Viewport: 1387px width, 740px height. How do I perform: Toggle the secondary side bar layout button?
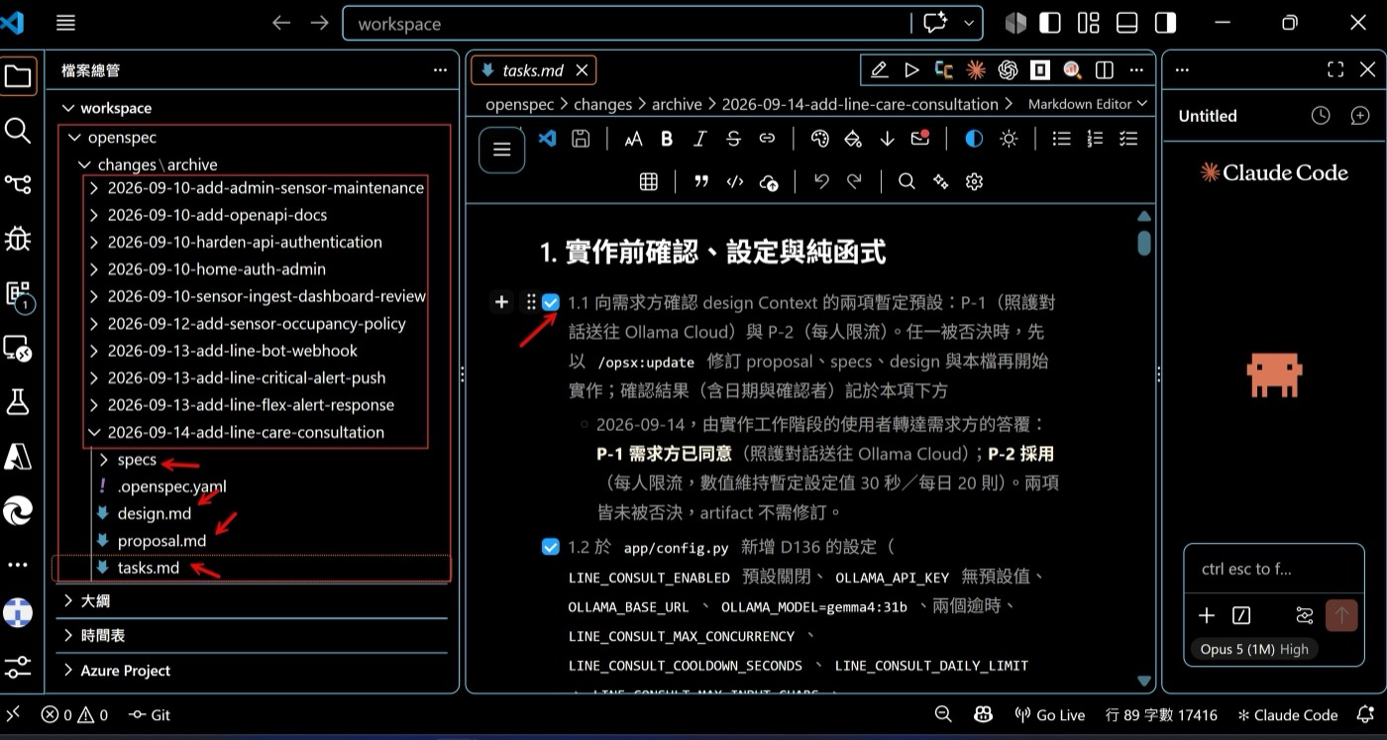click(1166, 23)
